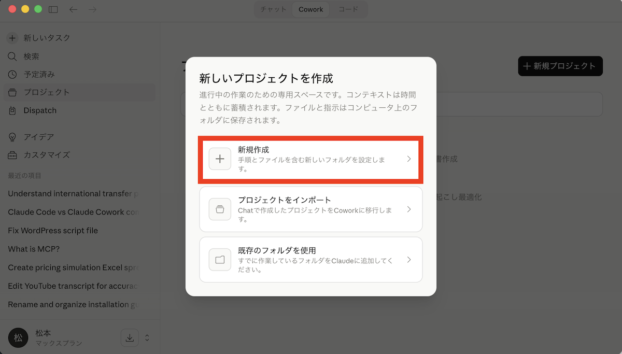Select the プロジェクト stack icon in sidebar
622x354 pixels.
(12, 92)
